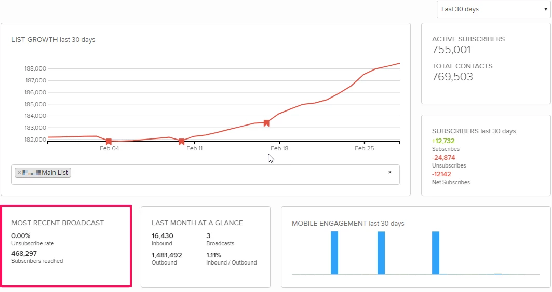Open the Last 30 days date range dropdown
The height and width of the screenshot is (292, 552).
pos(493,9)
